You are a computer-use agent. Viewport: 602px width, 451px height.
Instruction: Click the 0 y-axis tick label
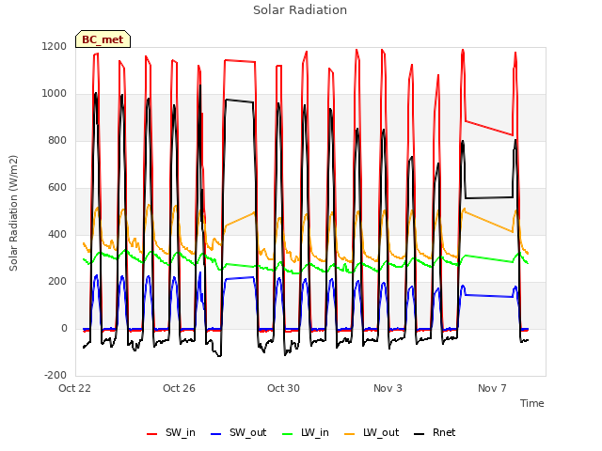[64, 329]
